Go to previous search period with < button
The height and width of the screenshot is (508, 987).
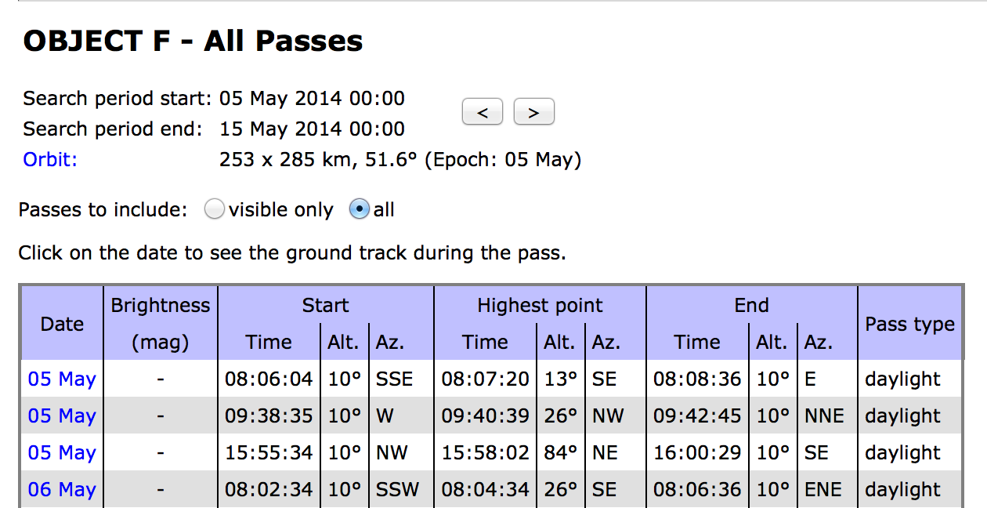click(483, 112)
